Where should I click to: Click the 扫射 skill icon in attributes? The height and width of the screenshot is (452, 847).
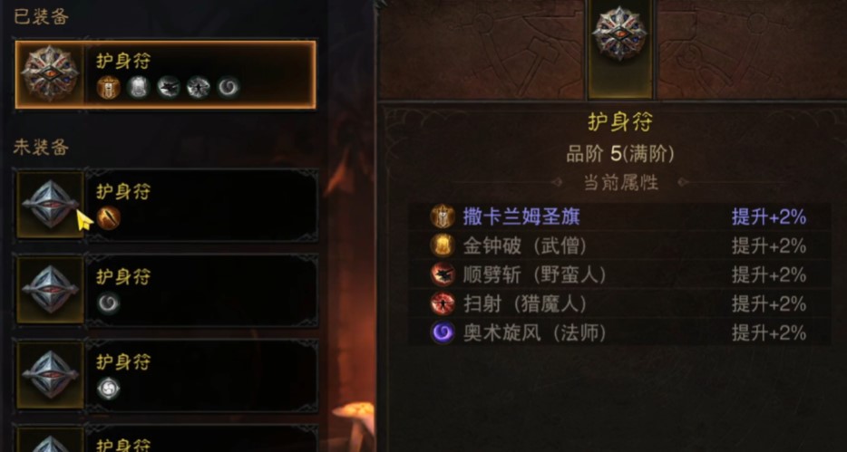pyautogui.click(x=443, y=303)
